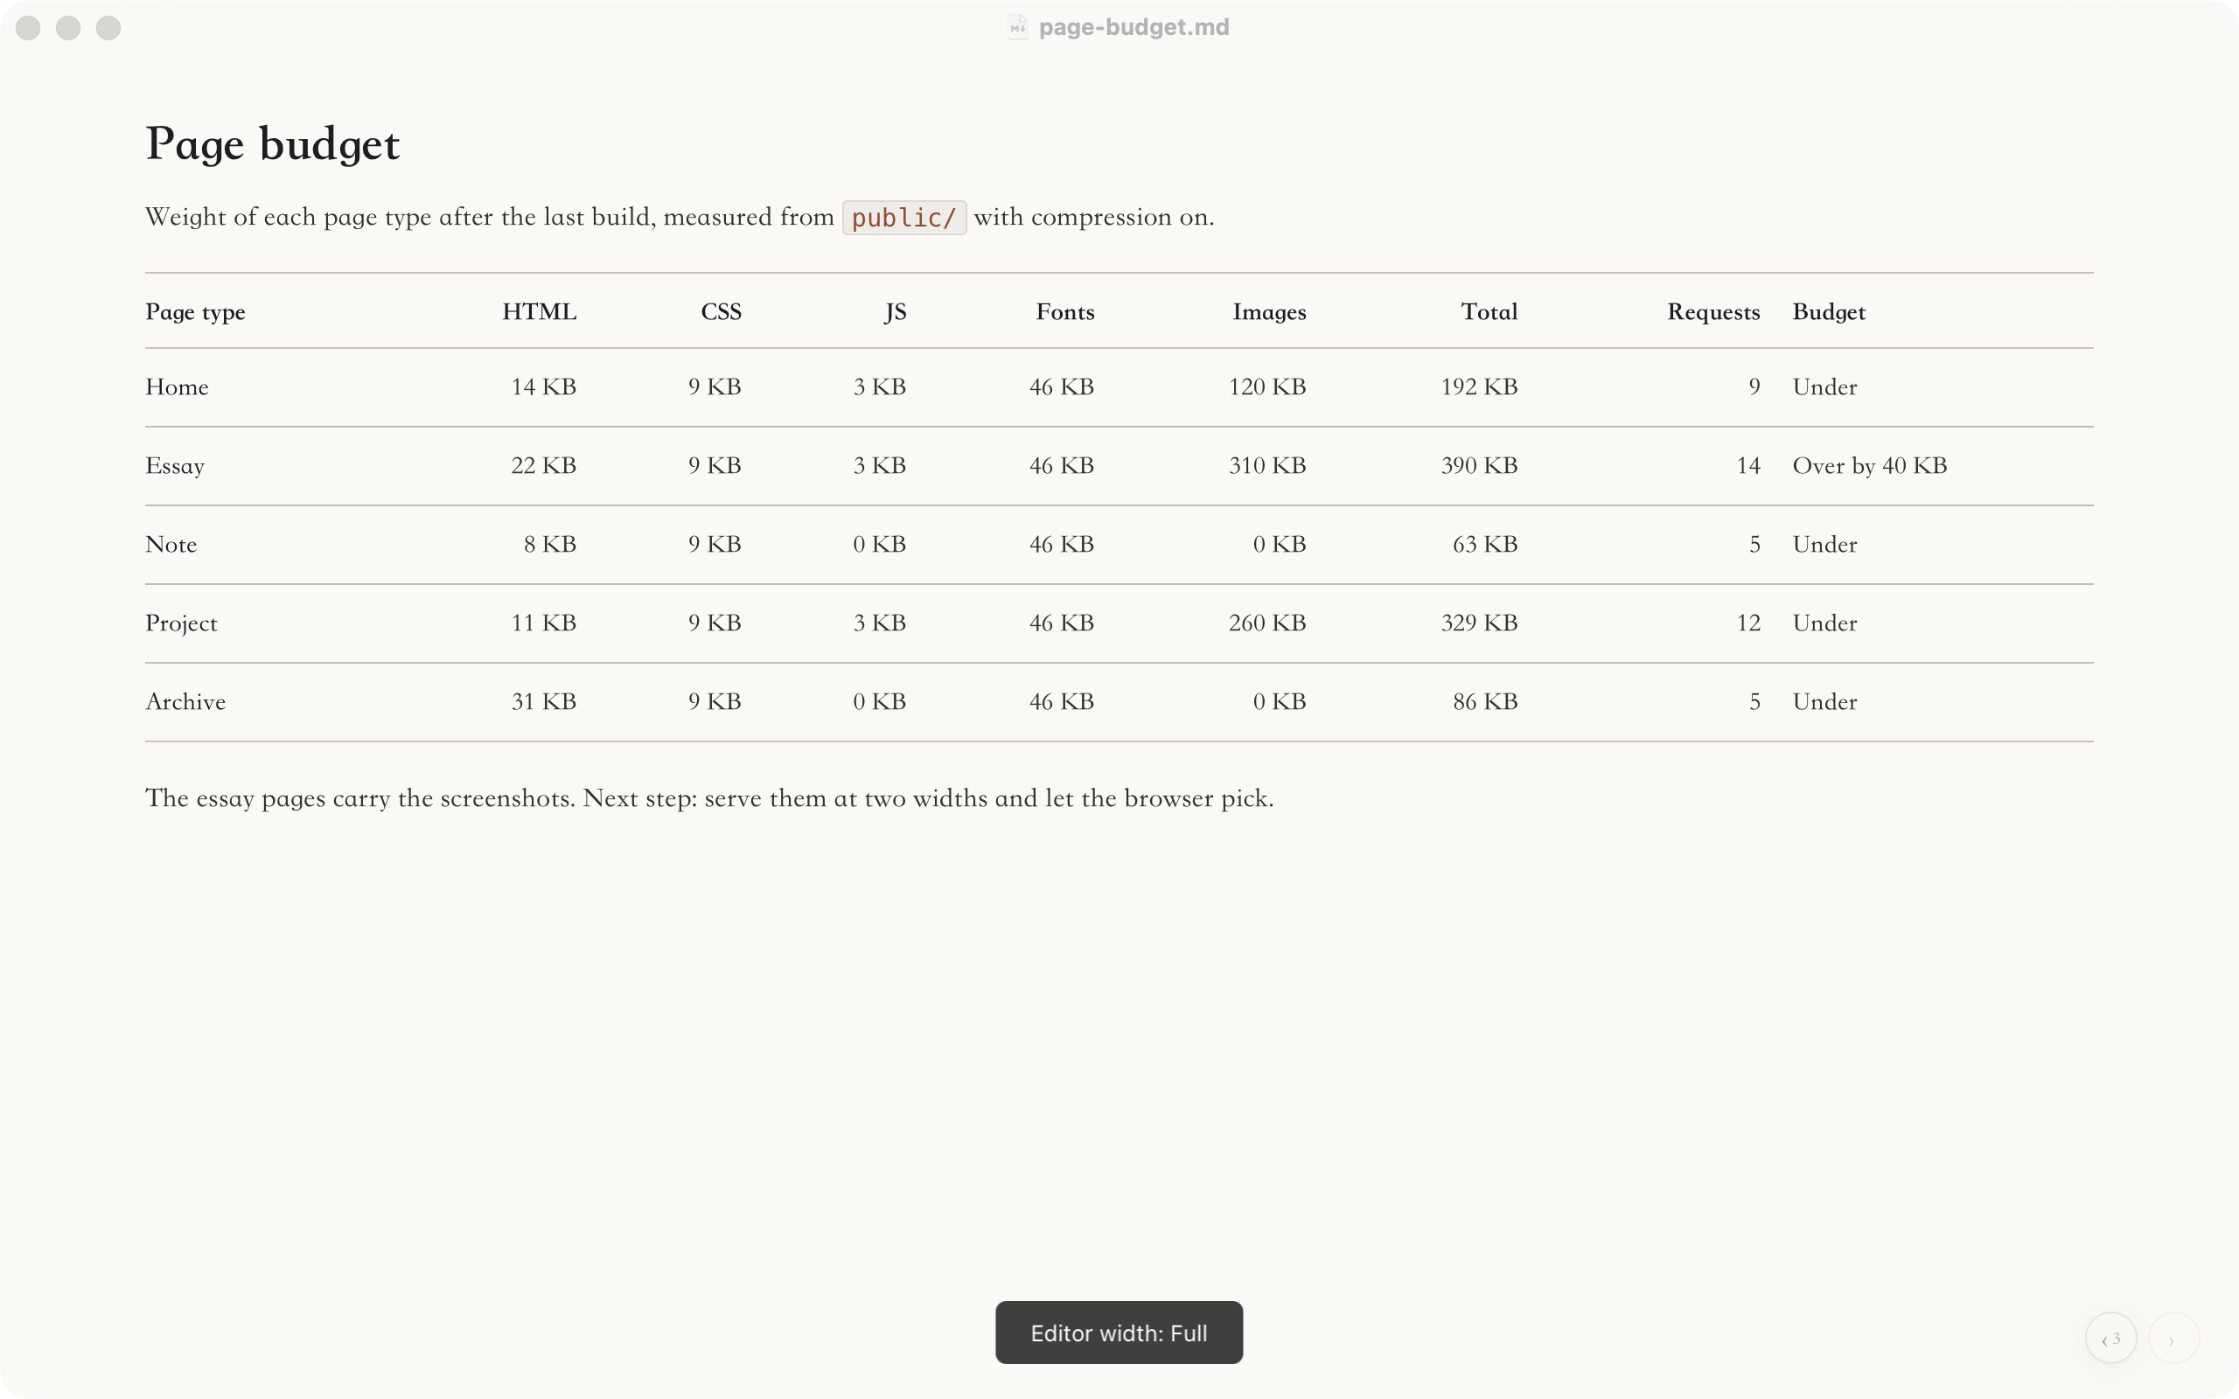The image size is (2239, 1399).
Task: Click the Essay row label
Action: click(x=175, y=465)
